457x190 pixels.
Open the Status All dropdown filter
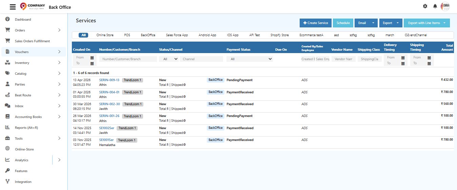click(x=170, y=59)
